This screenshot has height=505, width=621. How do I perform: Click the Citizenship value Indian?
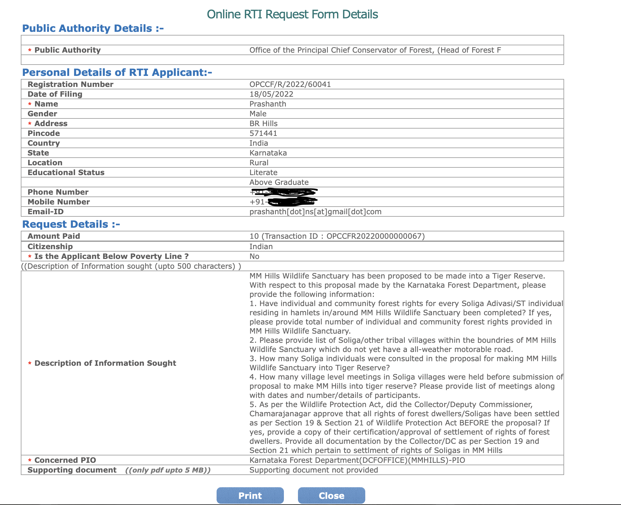point(261,247)
